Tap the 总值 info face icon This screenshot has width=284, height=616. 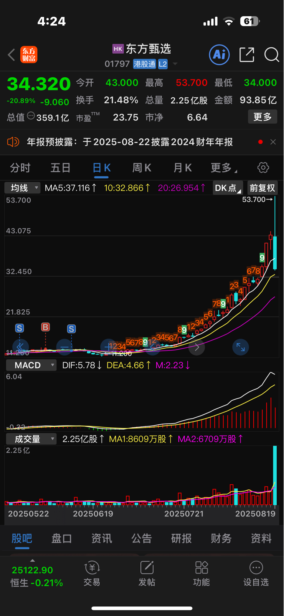(x=31, y=116)
